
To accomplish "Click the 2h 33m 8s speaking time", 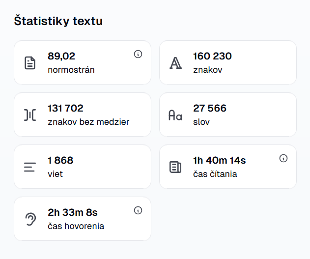I will point(73,213).
